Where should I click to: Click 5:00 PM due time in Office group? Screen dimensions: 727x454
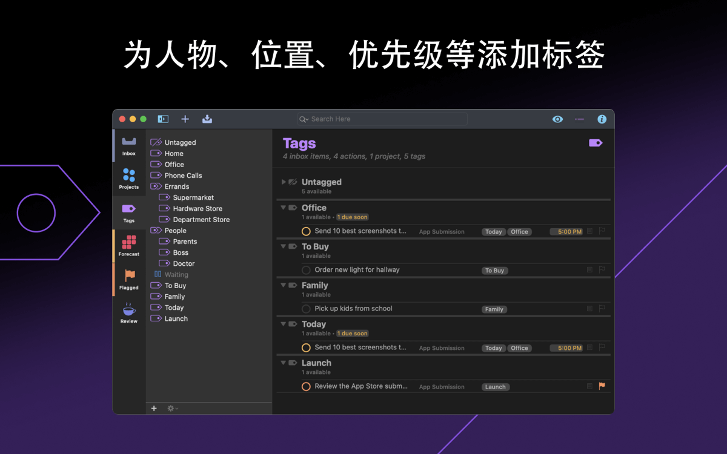click(566, 232)
